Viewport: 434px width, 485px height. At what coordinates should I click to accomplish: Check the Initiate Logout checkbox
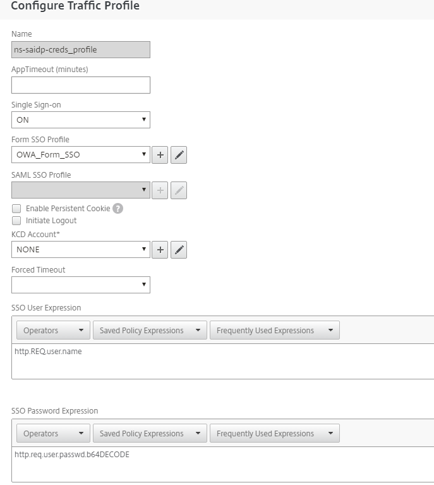pyautogui.click(x=16, y=221)
